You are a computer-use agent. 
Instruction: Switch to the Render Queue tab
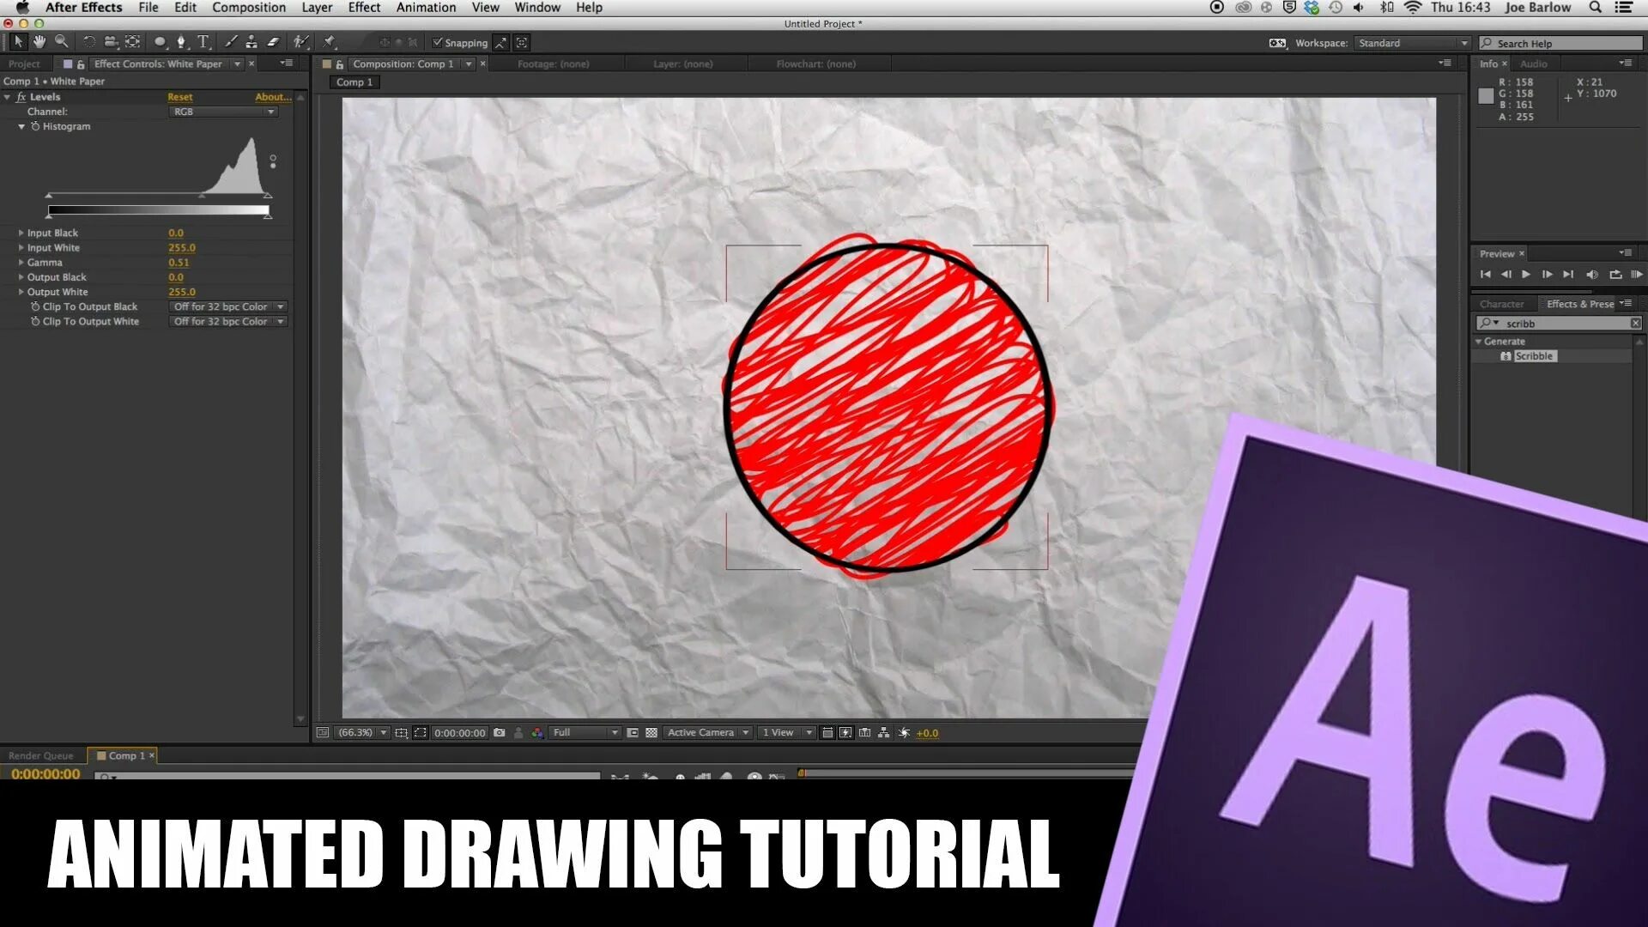point(40,755)
